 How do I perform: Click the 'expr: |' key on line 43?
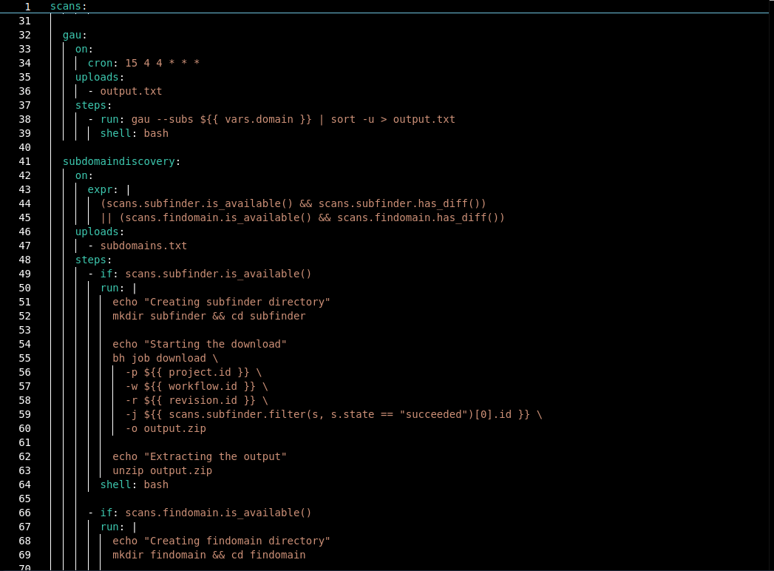pos(109,189)
